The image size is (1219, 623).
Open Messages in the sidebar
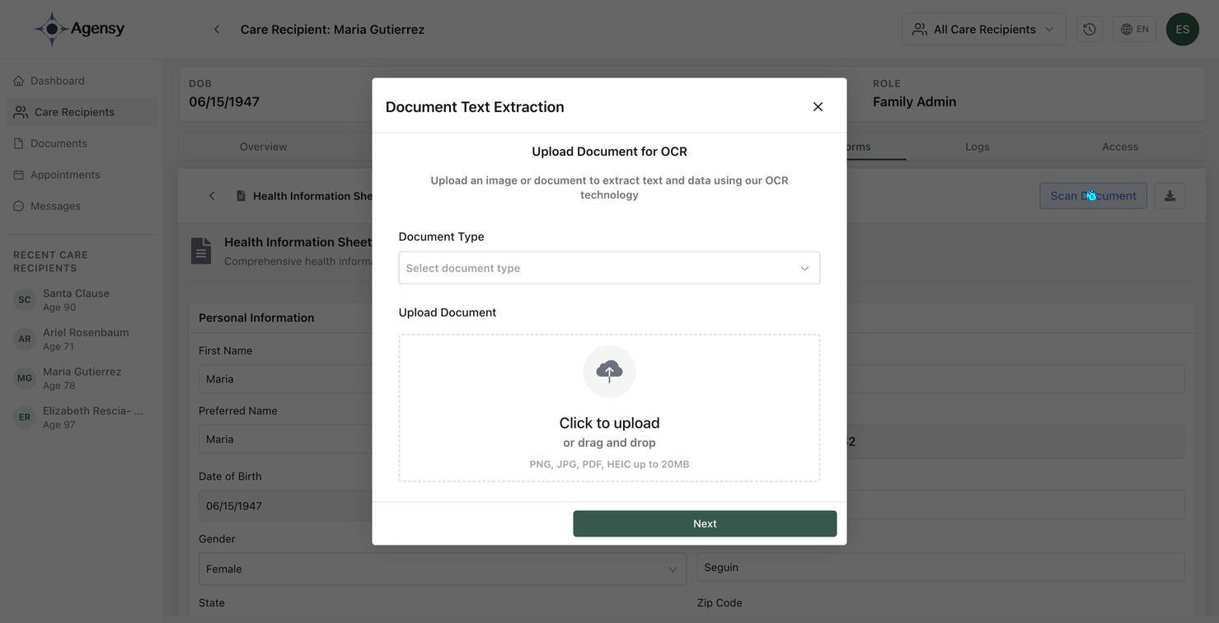click(x=82, y=206)
